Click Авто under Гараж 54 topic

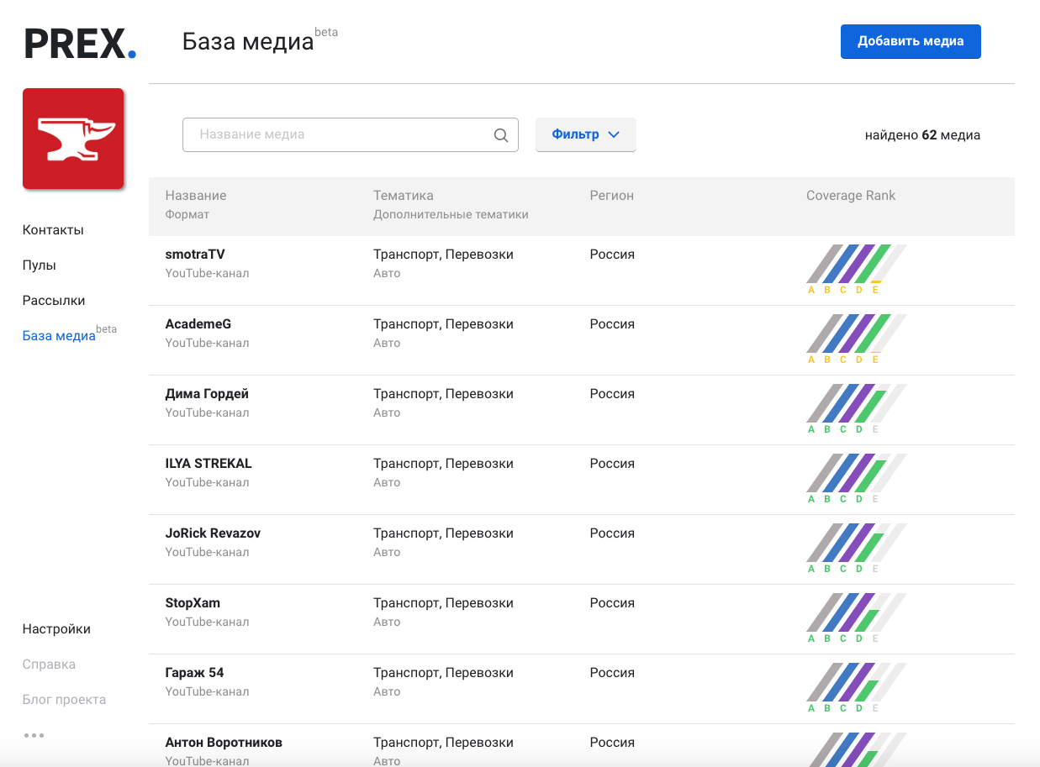(387, 691)
